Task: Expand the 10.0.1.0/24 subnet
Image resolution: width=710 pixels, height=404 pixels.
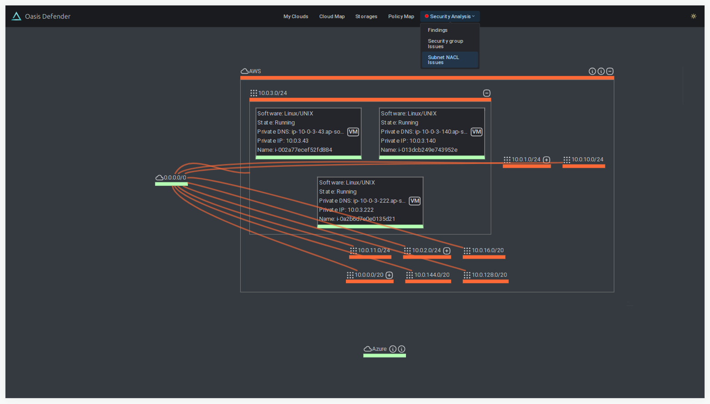Action: (547, 160)
